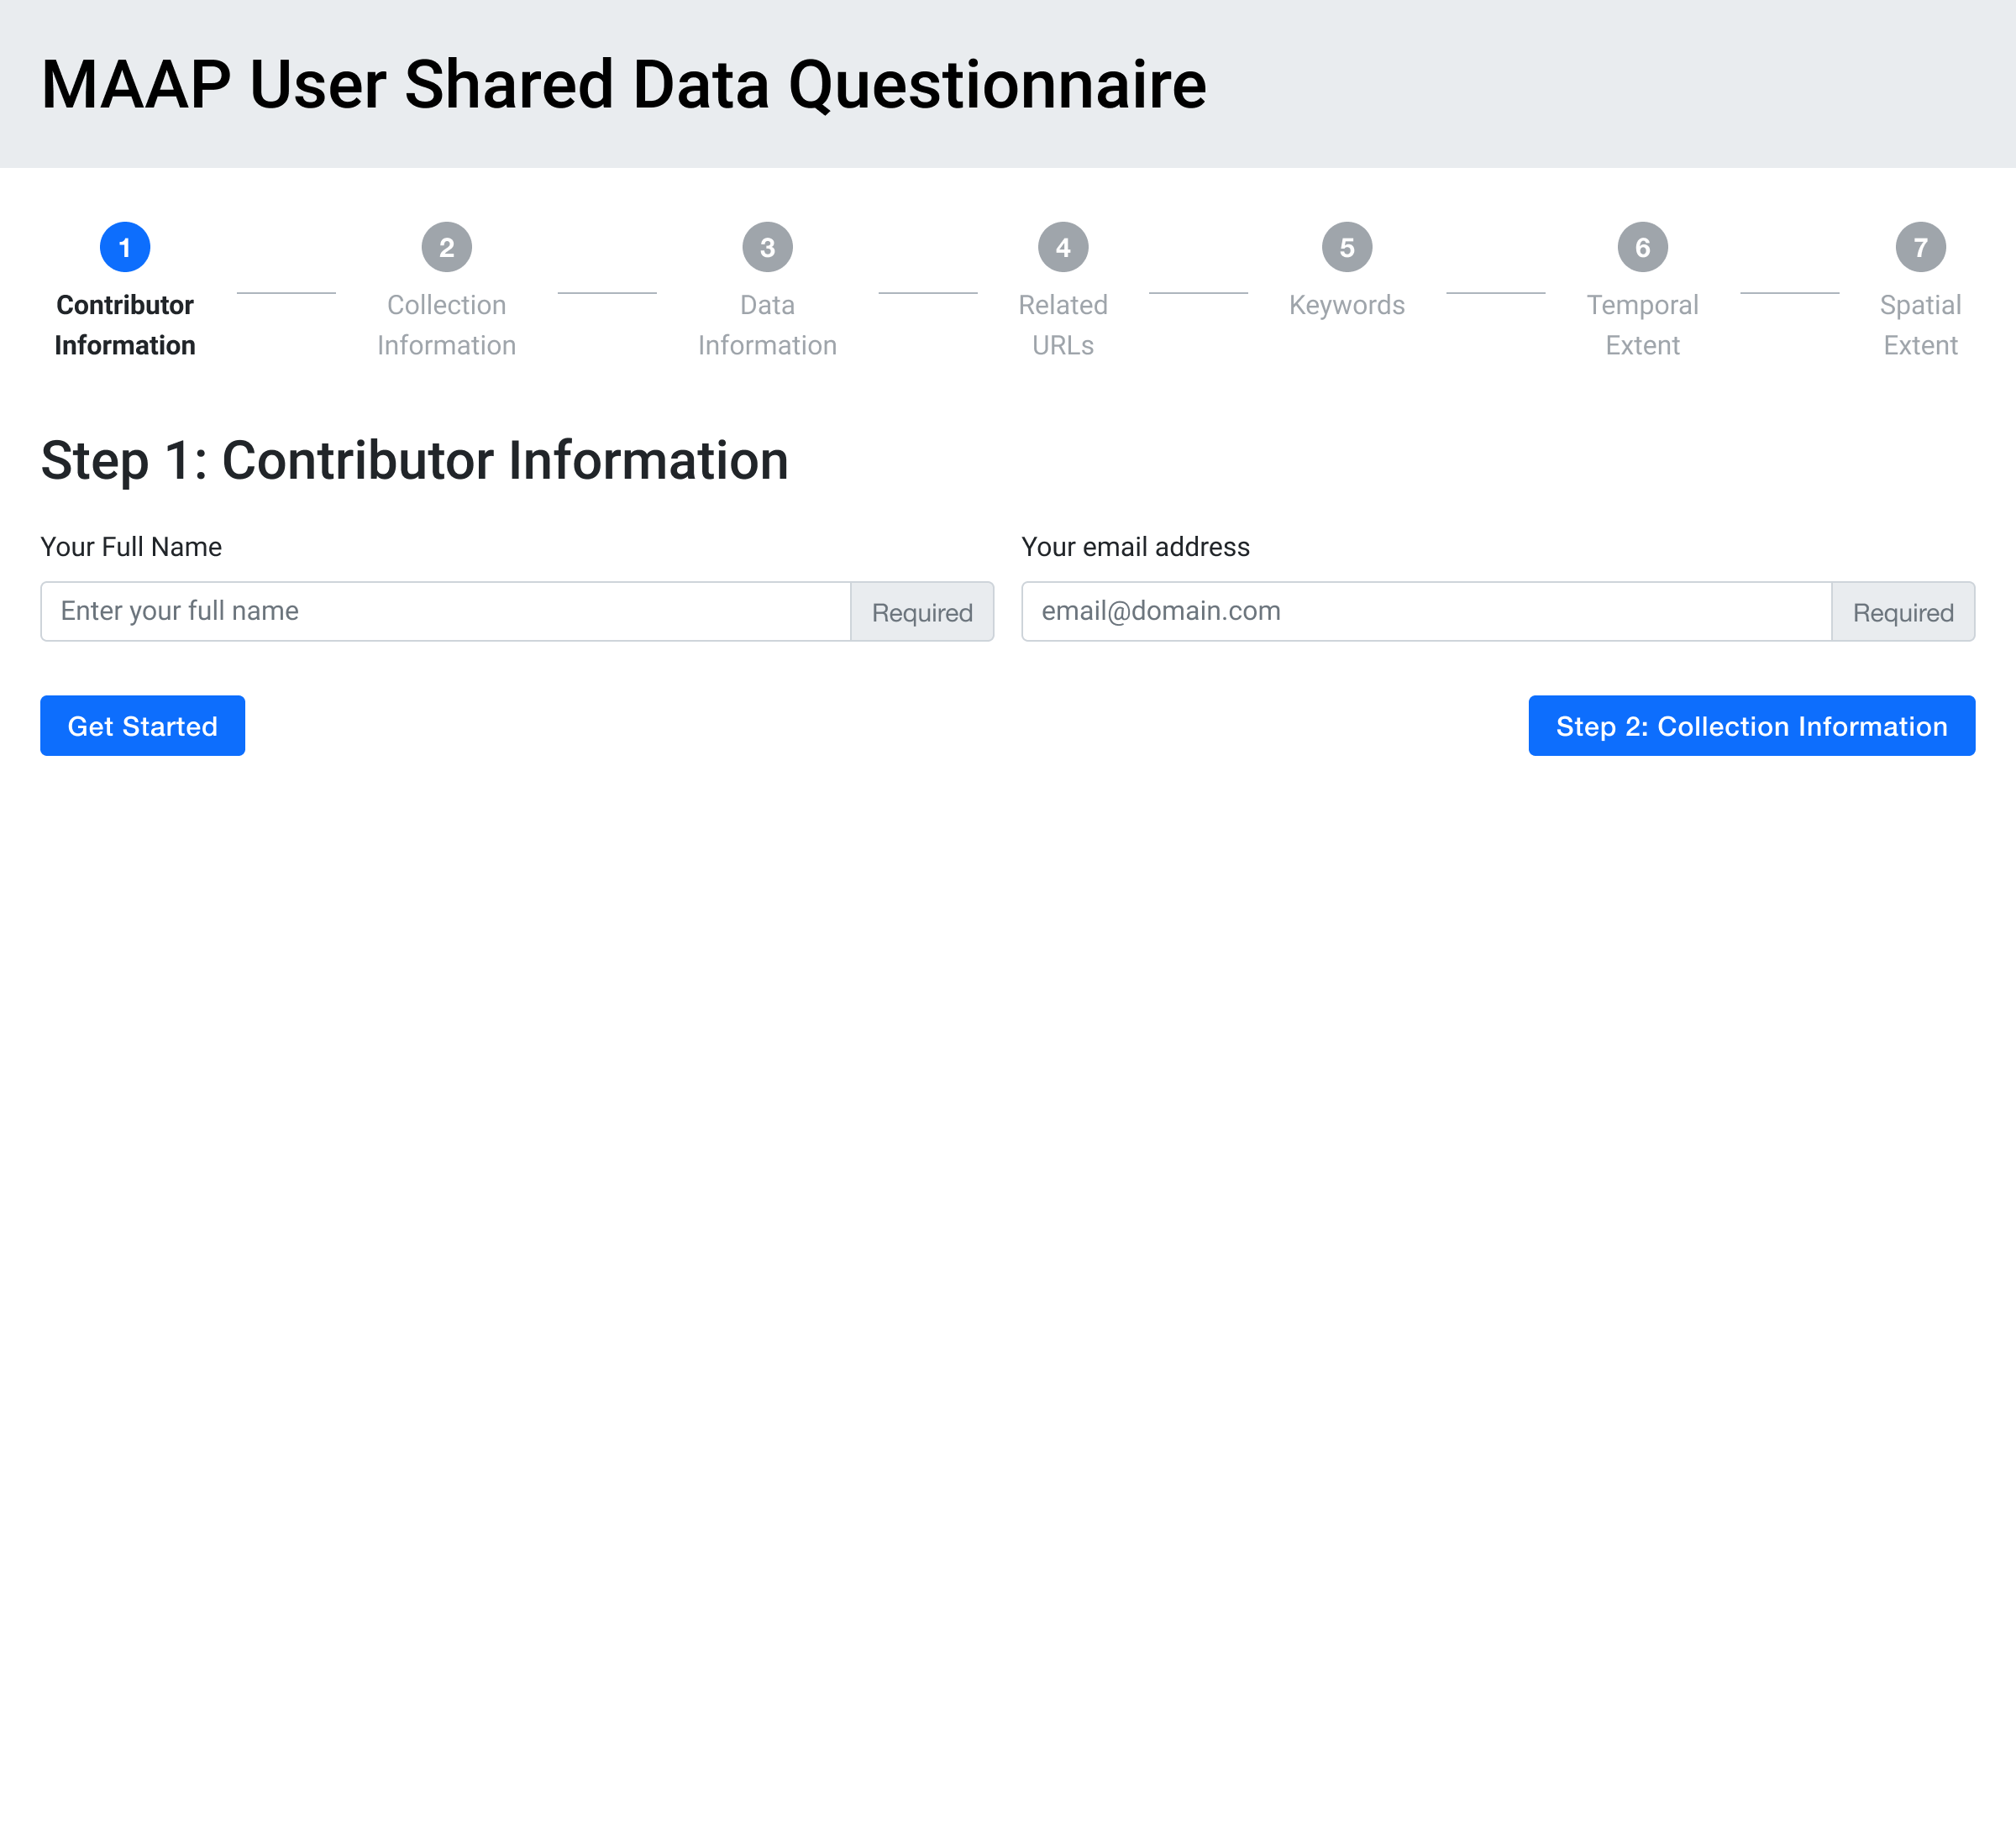Select step 4 Related URLs circle
This screenshot has height=1841, width=2016.
coord(1063,247)
